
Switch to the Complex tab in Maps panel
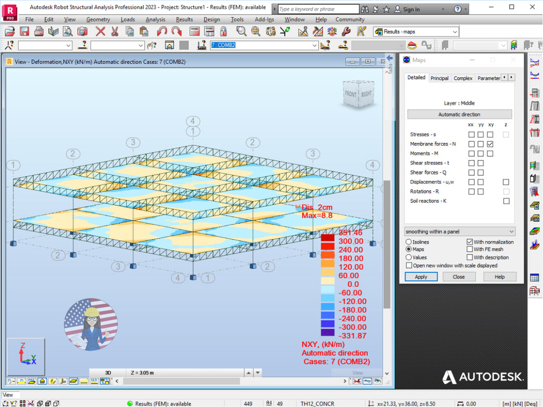click(x=462, y=77)
